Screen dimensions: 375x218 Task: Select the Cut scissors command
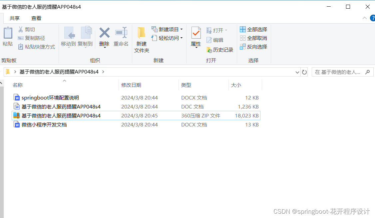(27, 29)
